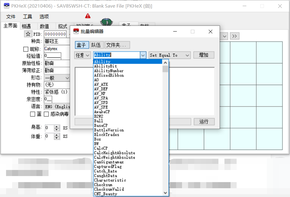Viewport: 290px width, 197px height.
Task: Click the dropdown list scrollbar thumb
Action: tap(165, 69)
